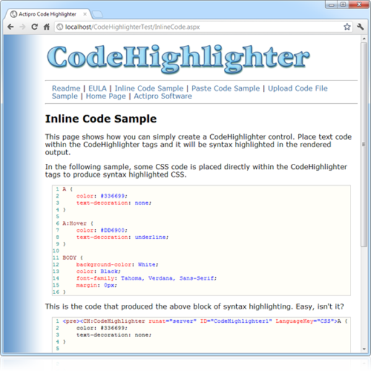This screenshot has height=371, width=371.
Task: Bookmark this page with the star icon
Action: [x=348, y=27]
